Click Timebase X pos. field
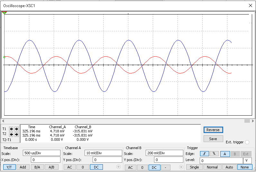The height and width of the screenshot is (172, 256). click(x=46, y=160)
